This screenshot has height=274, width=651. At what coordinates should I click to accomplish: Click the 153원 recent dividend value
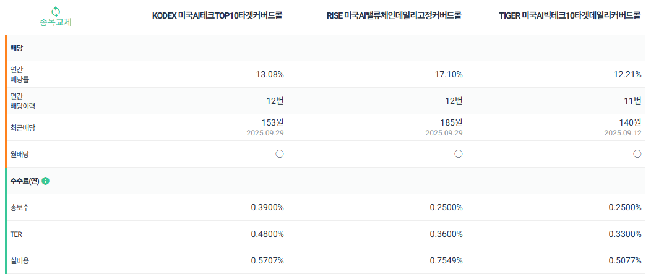(273, 122)
